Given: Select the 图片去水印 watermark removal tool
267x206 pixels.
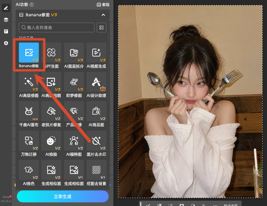Looking at the screenshot, I should click(96, 141).
